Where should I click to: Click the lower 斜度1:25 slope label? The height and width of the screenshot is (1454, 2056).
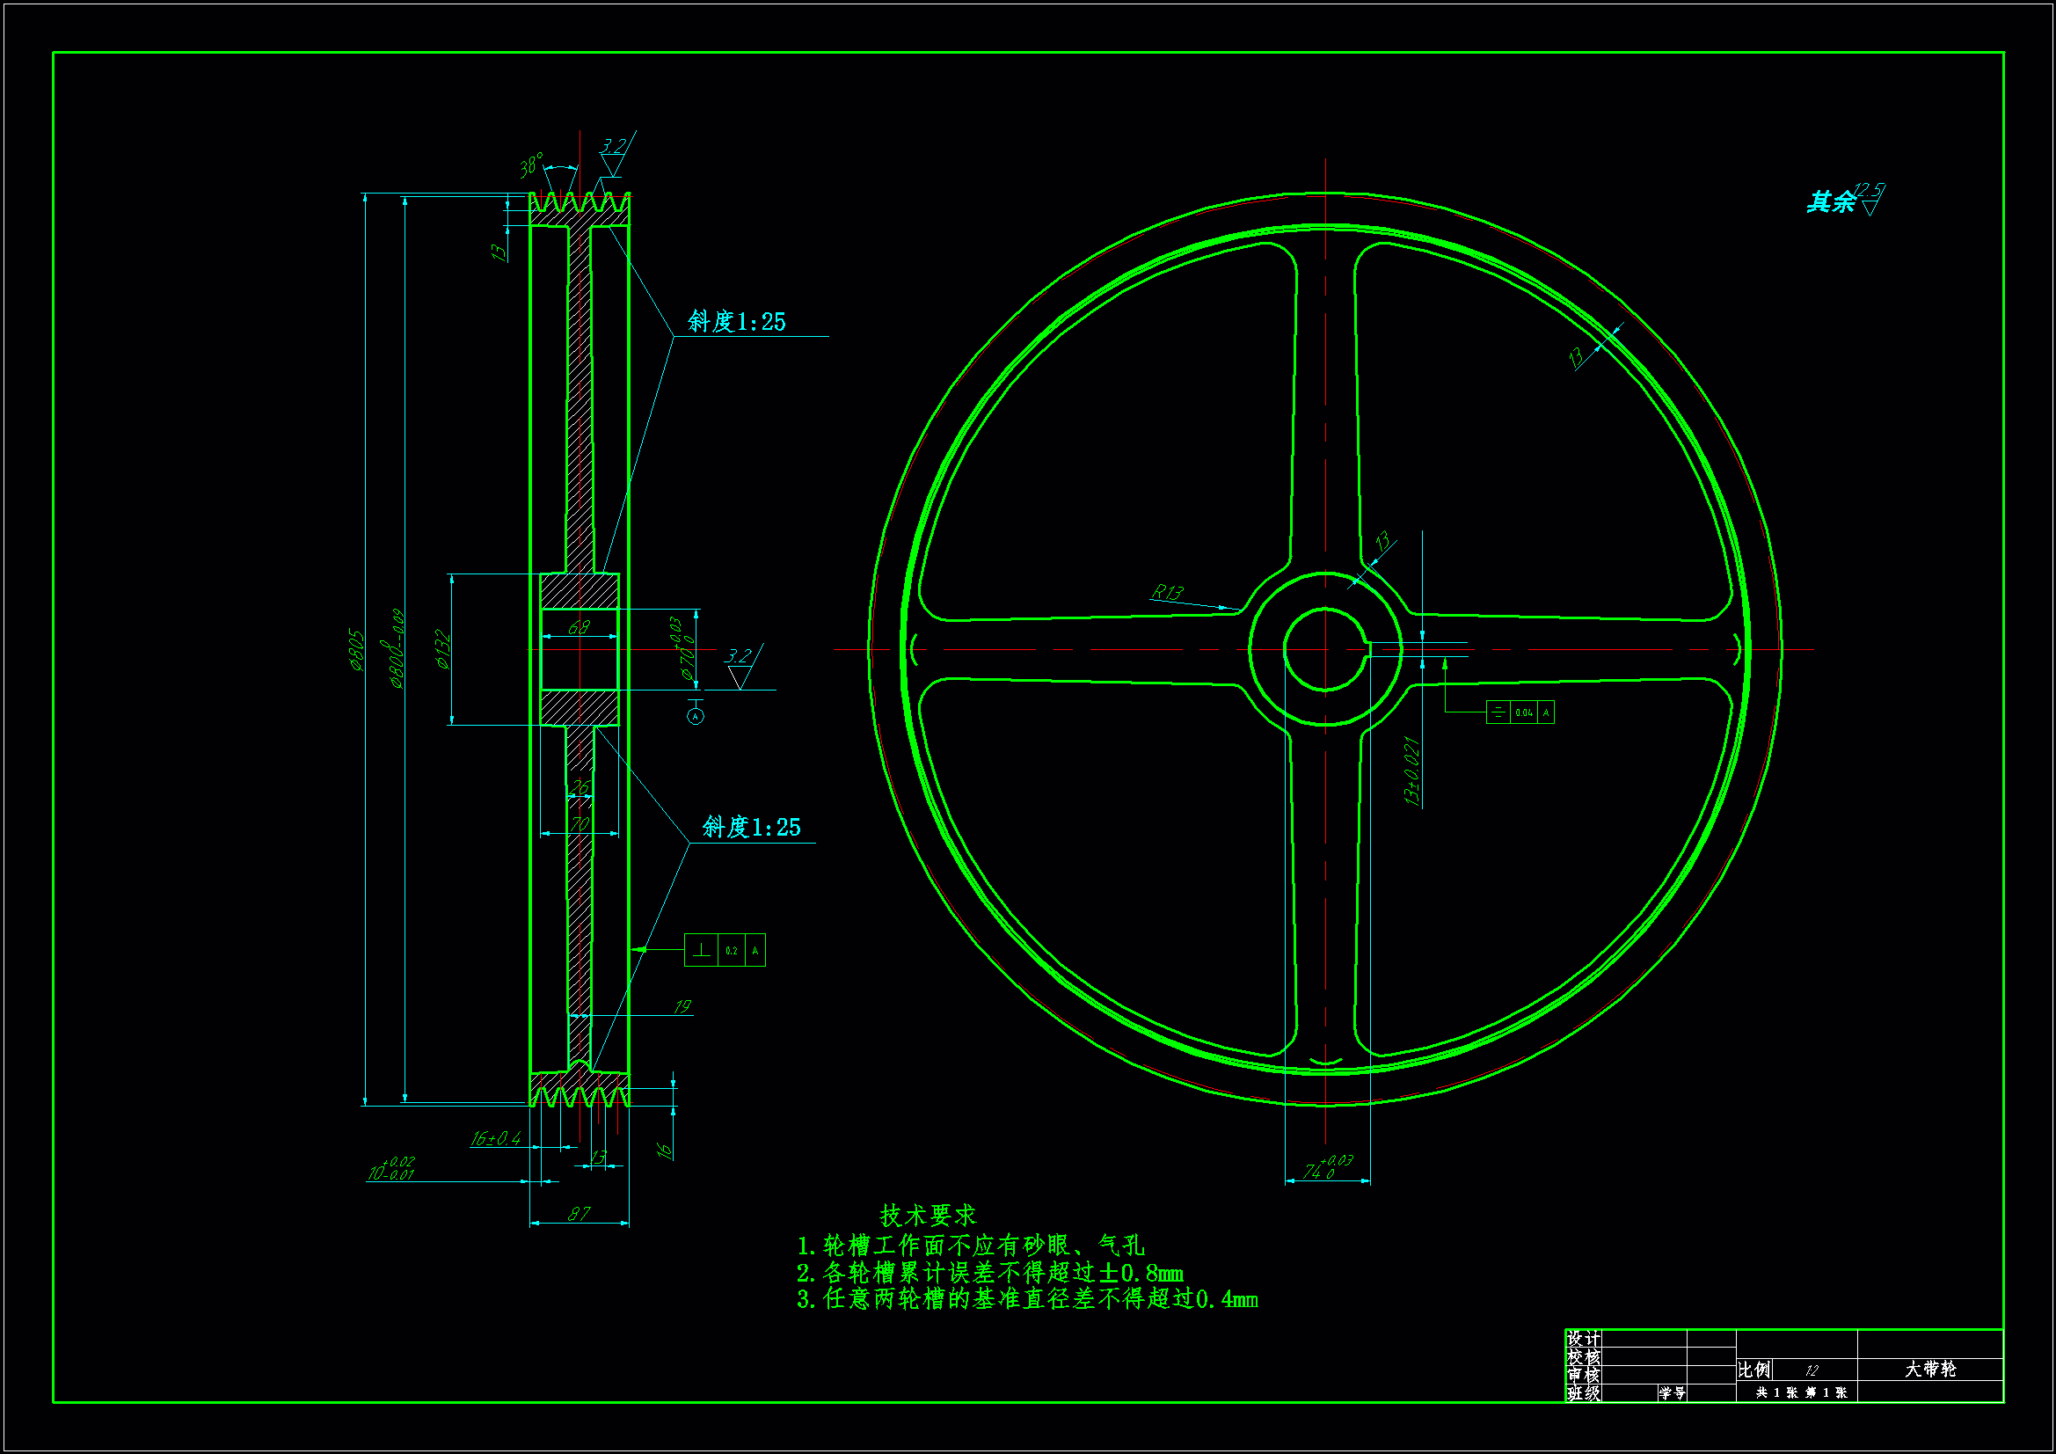tap(750, 827)
